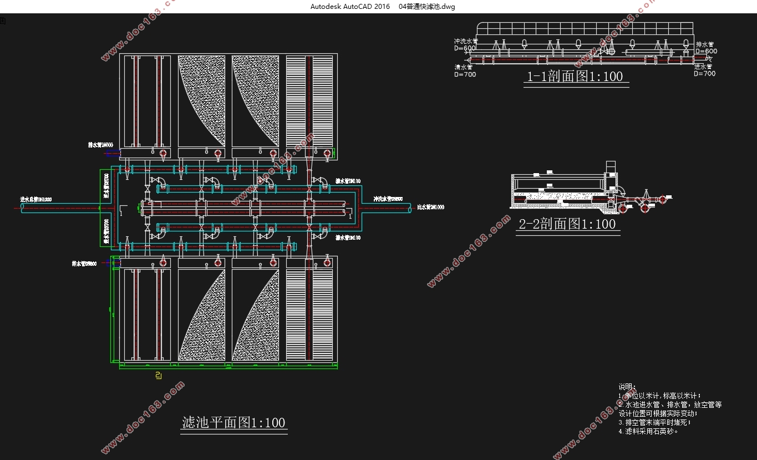757x460 pixels.
Task: Pick the yellow section marker 2 below plan
Action: 159,376
